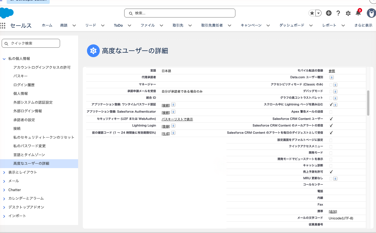Viewport: 376px width, 233px height.
Task: Click さらに表示 menu
Action: tap(363, 25)
